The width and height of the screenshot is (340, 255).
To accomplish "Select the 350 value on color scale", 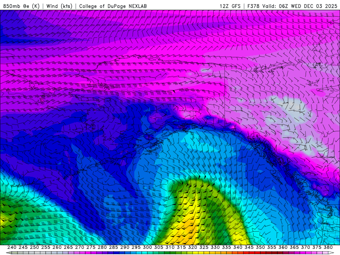I will (260, 247).
